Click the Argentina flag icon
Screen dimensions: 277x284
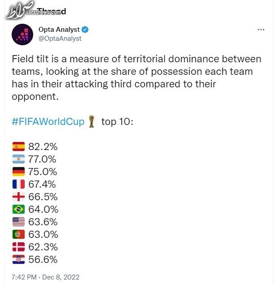[x=18, y=159]
